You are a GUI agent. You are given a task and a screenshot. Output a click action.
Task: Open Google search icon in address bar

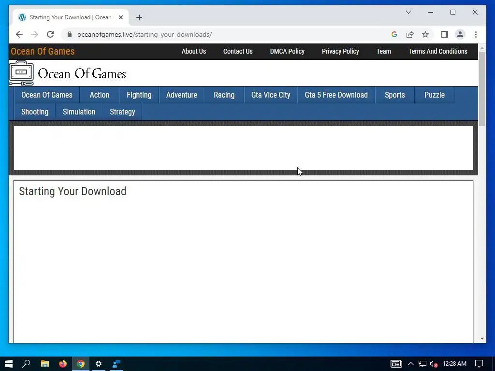click(394, 34)
